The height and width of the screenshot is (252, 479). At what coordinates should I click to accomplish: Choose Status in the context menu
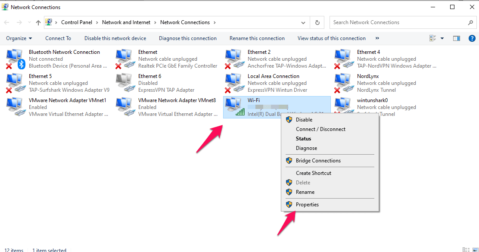330,139
